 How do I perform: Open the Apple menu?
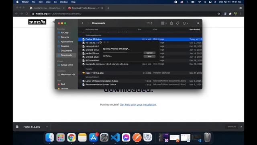(17, 2)
